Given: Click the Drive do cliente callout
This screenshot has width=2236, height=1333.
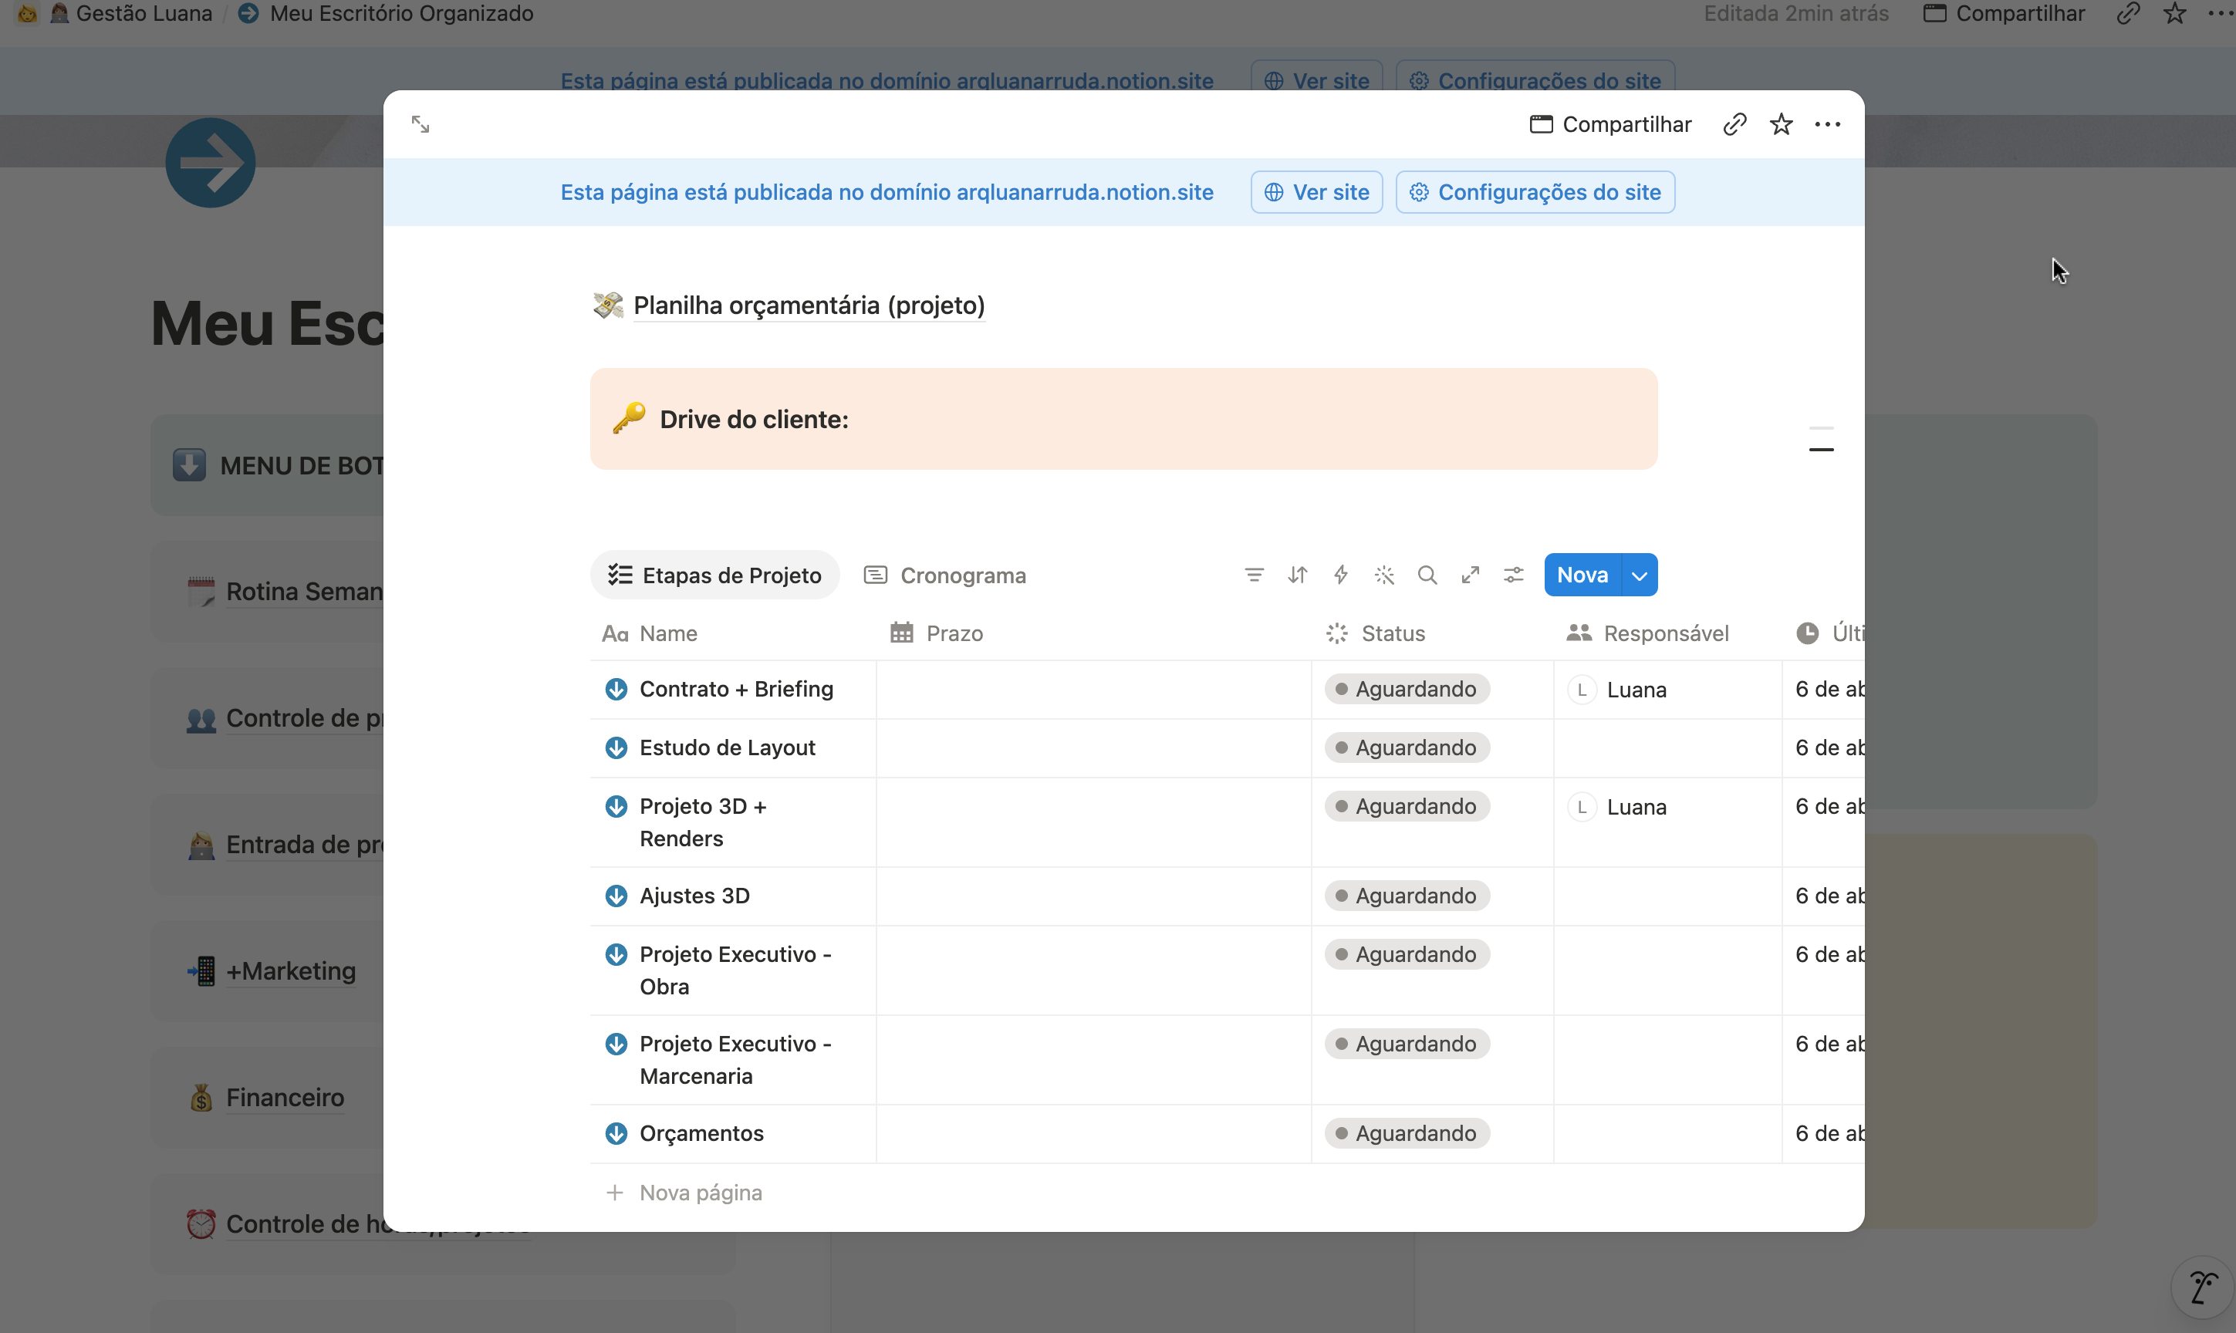Looking at the screenshot, I should click(x=1124, y=419).
